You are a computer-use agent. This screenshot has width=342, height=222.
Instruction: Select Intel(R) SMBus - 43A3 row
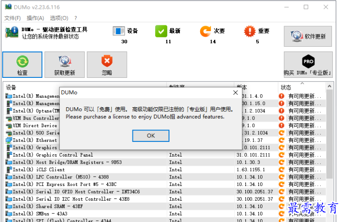click(x=165, y=214)
